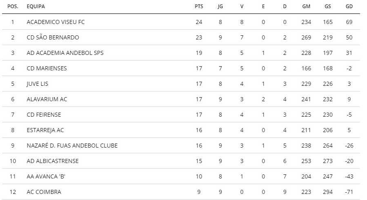Image resolution: width=367 pixels, height=200 pixels.
Task: Click CD FEIRENSE team name
Action: 44,115
